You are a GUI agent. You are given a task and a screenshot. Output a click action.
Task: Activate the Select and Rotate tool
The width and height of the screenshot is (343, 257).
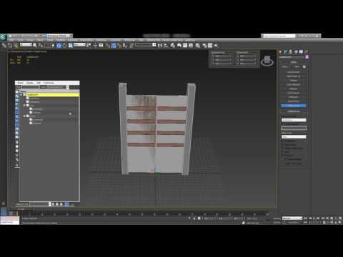[x=64, y=45]
